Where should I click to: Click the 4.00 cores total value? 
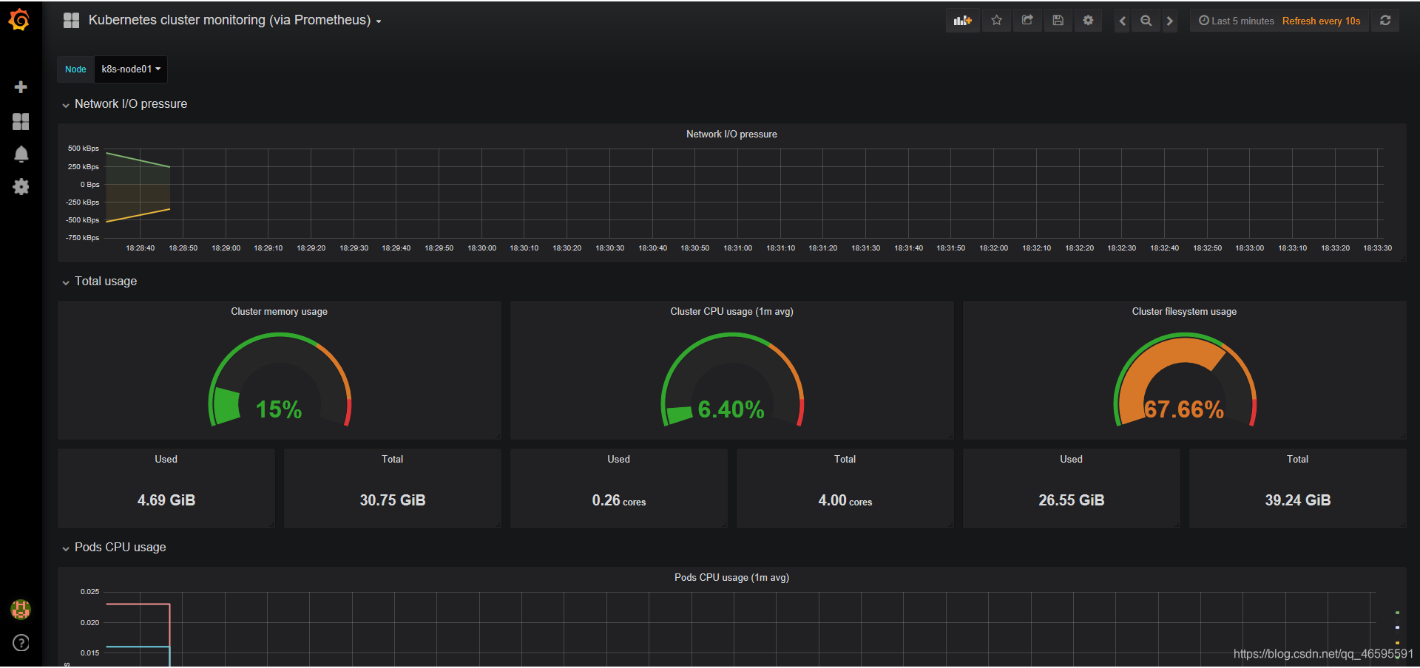pyautogui.click(x=845, y=500)
